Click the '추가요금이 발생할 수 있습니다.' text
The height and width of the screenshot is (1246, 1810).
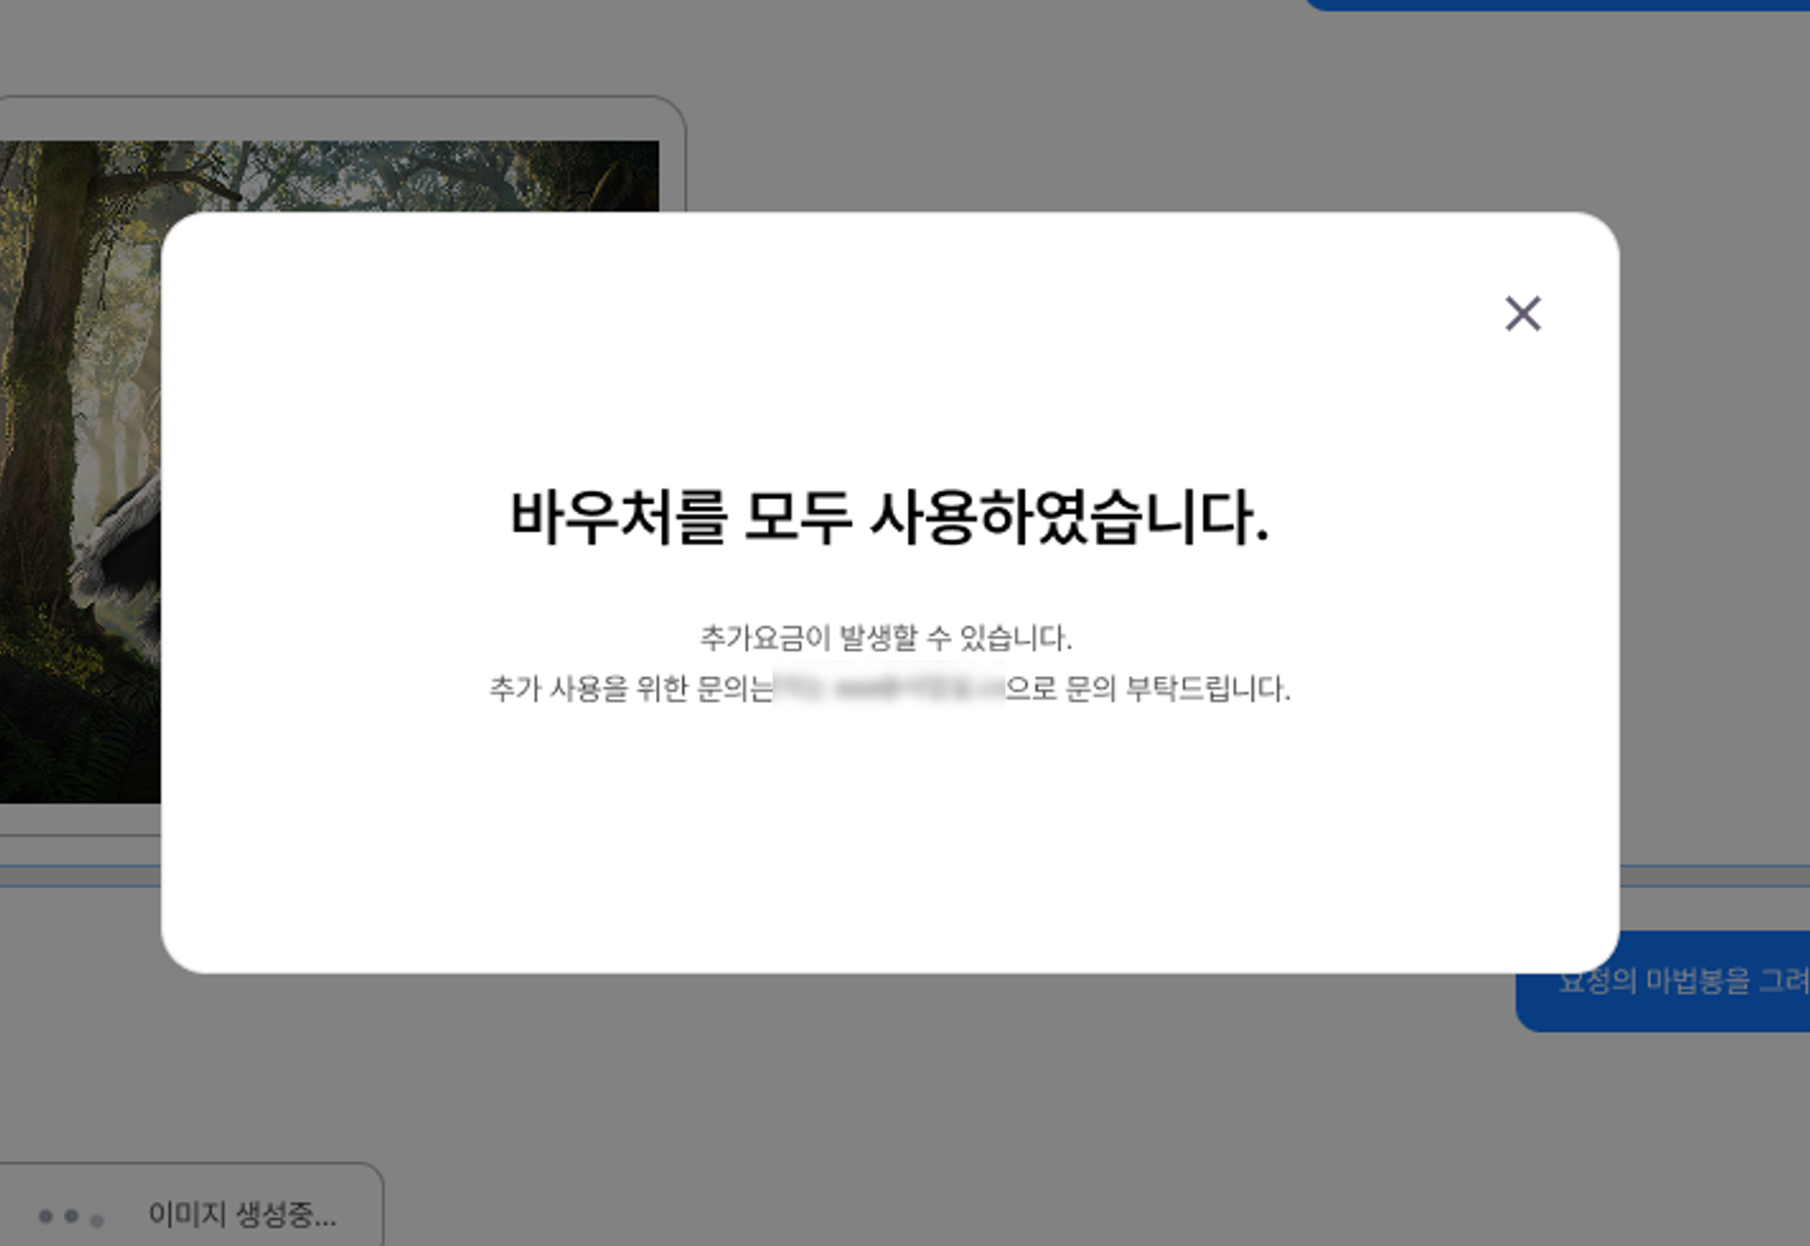click(886, 636)
